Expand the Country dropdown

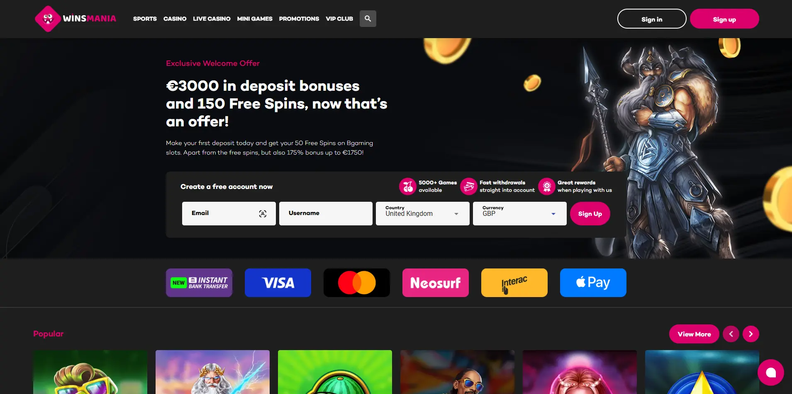click(423, 214)
